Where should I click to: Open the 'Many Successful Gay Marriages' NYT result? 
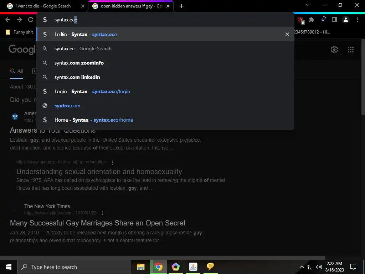coord(98,223)
